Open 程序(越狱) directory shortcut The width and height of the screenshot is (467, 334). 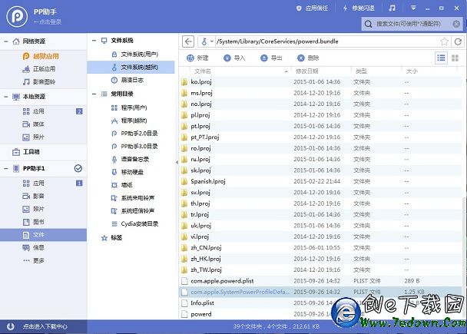131,121
